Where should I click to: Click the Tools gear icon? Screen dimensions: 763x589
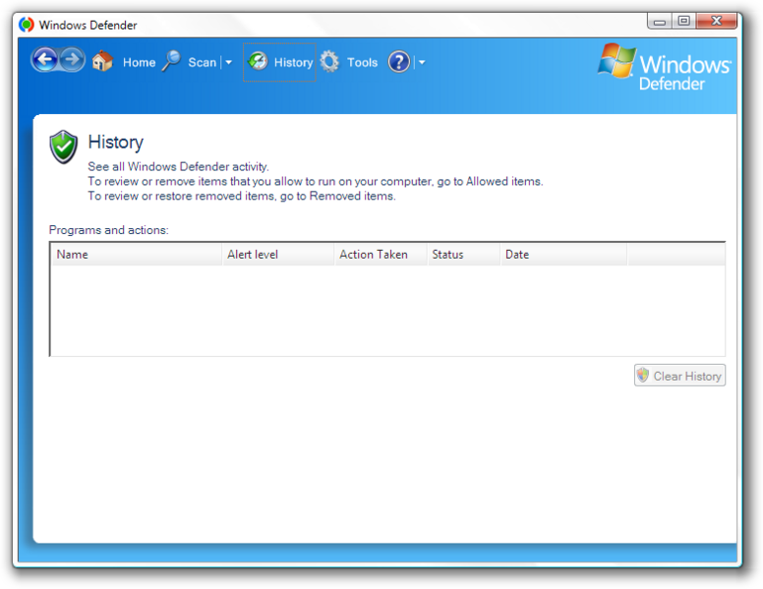[x=329, y=62]
